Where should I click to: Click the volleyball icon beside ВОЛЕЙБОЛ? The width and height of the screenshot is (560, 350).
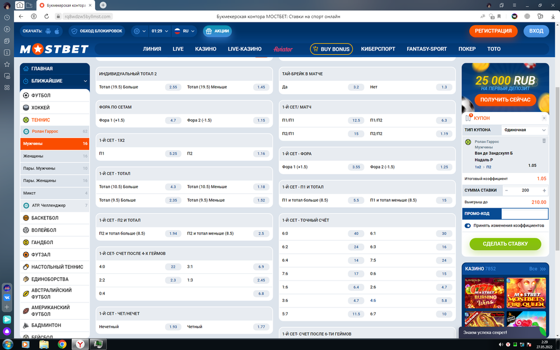pyautogui.click(x=26, y=230)
